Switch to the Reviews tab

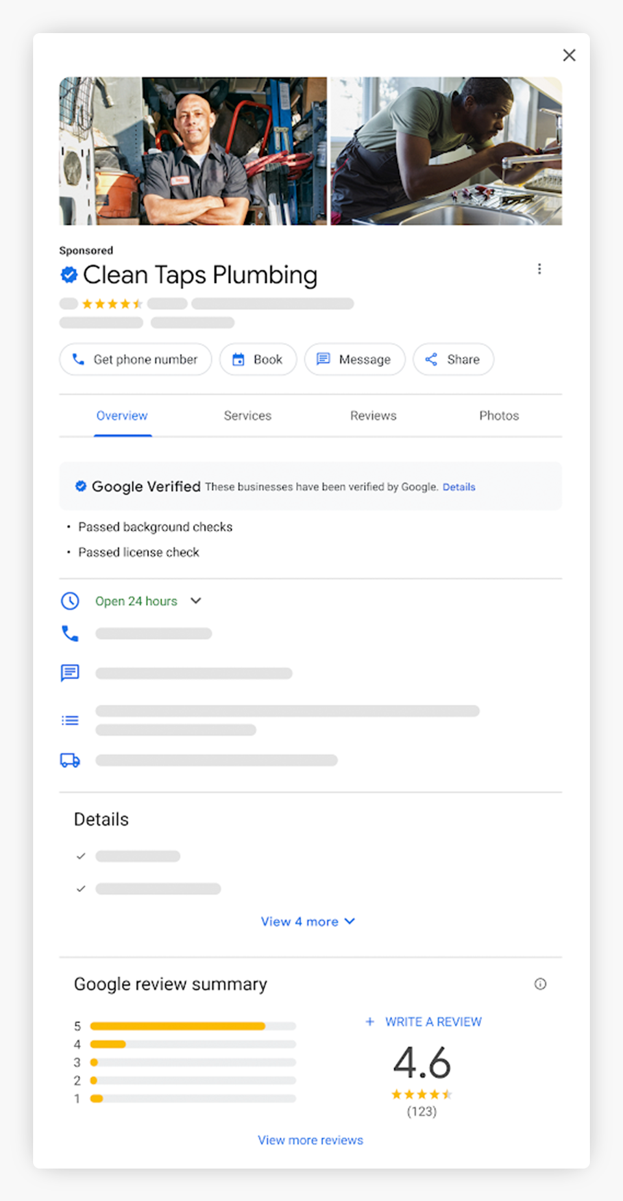[373, 416]
